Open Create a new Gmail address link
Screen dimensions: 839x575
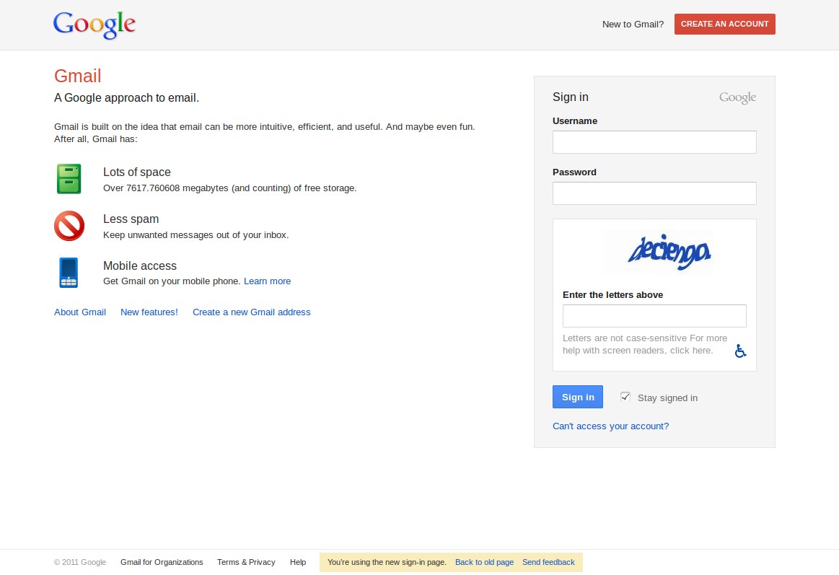pos(251,312)
